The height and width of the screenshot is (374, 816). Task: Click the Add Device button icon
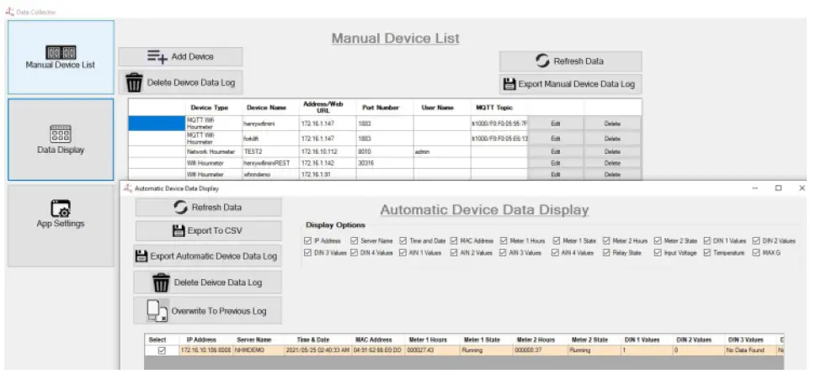[x=157, y=56]
